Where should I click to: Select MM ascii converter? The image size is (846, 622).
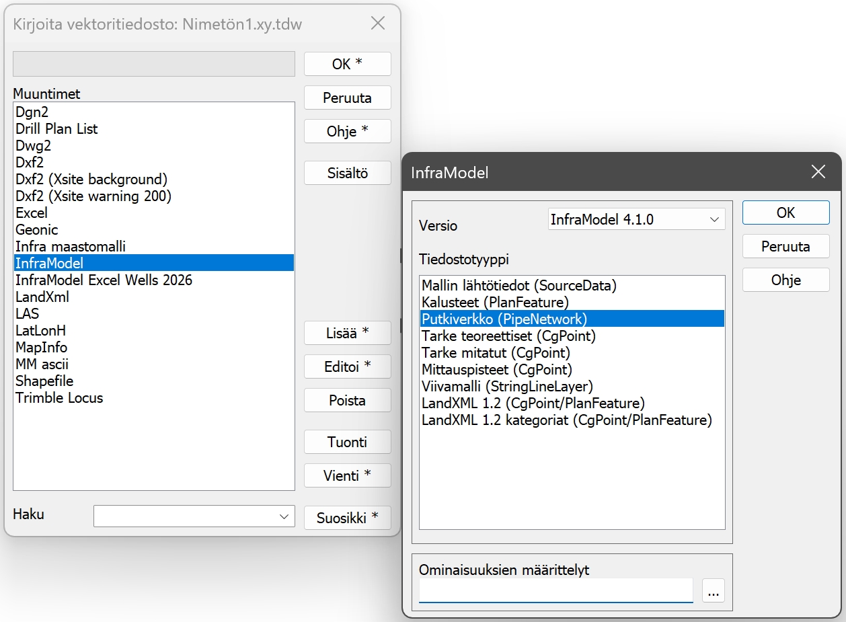[x=154, y=364]
